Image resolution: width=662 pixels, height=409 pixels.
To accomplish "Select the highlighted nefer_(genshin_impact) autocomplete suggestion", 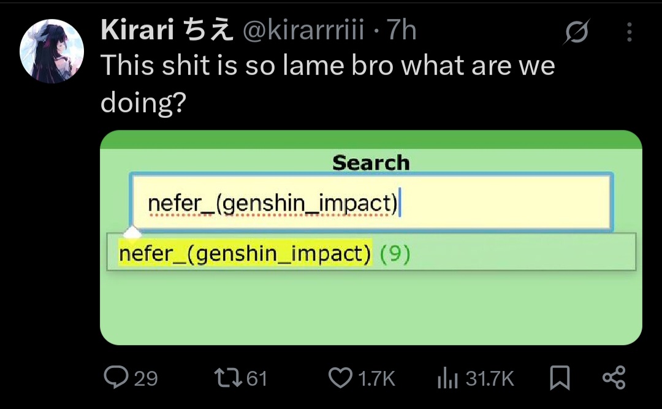I will (245, 253).
